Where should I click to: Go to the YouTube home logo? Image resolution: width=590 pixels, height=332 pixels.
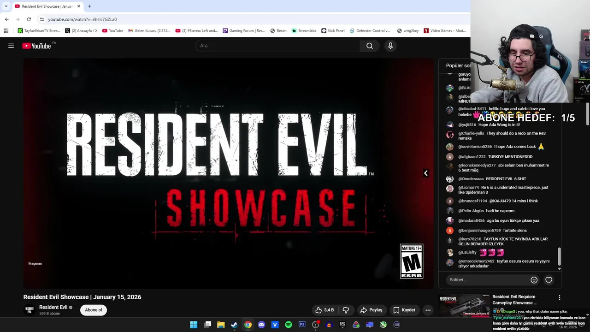pos(36,46)
